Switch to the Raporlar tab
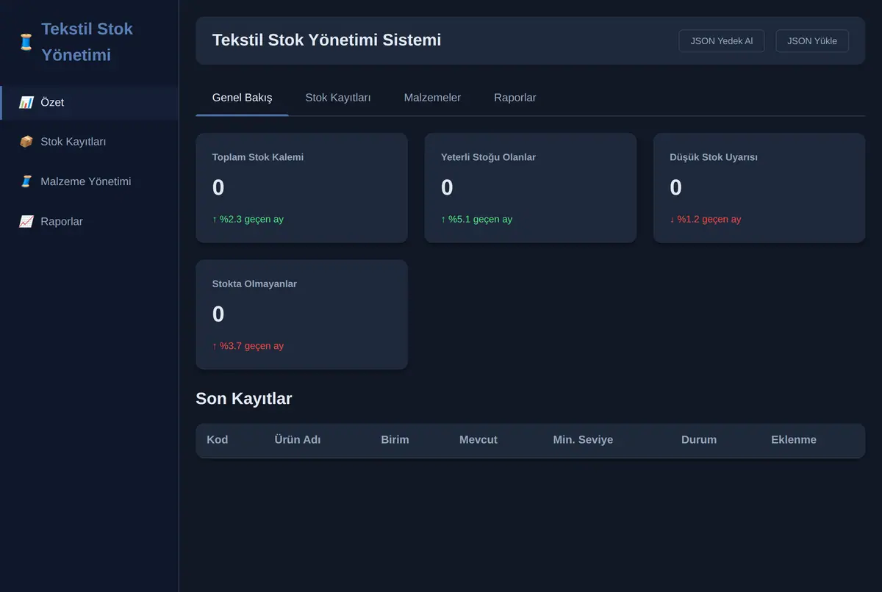Image resolution: width=882 pixels, height=592 pixels. (514, 98)
